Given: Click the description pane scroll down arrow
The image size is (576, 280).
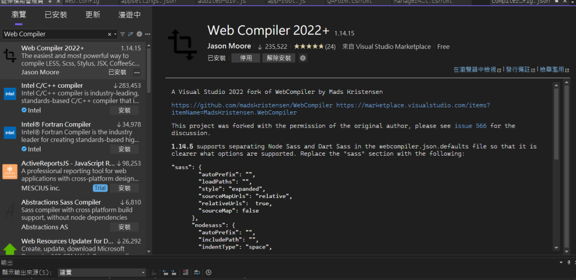Looking at the screenshot, I should pyautogui.click(x=556, y=247).
